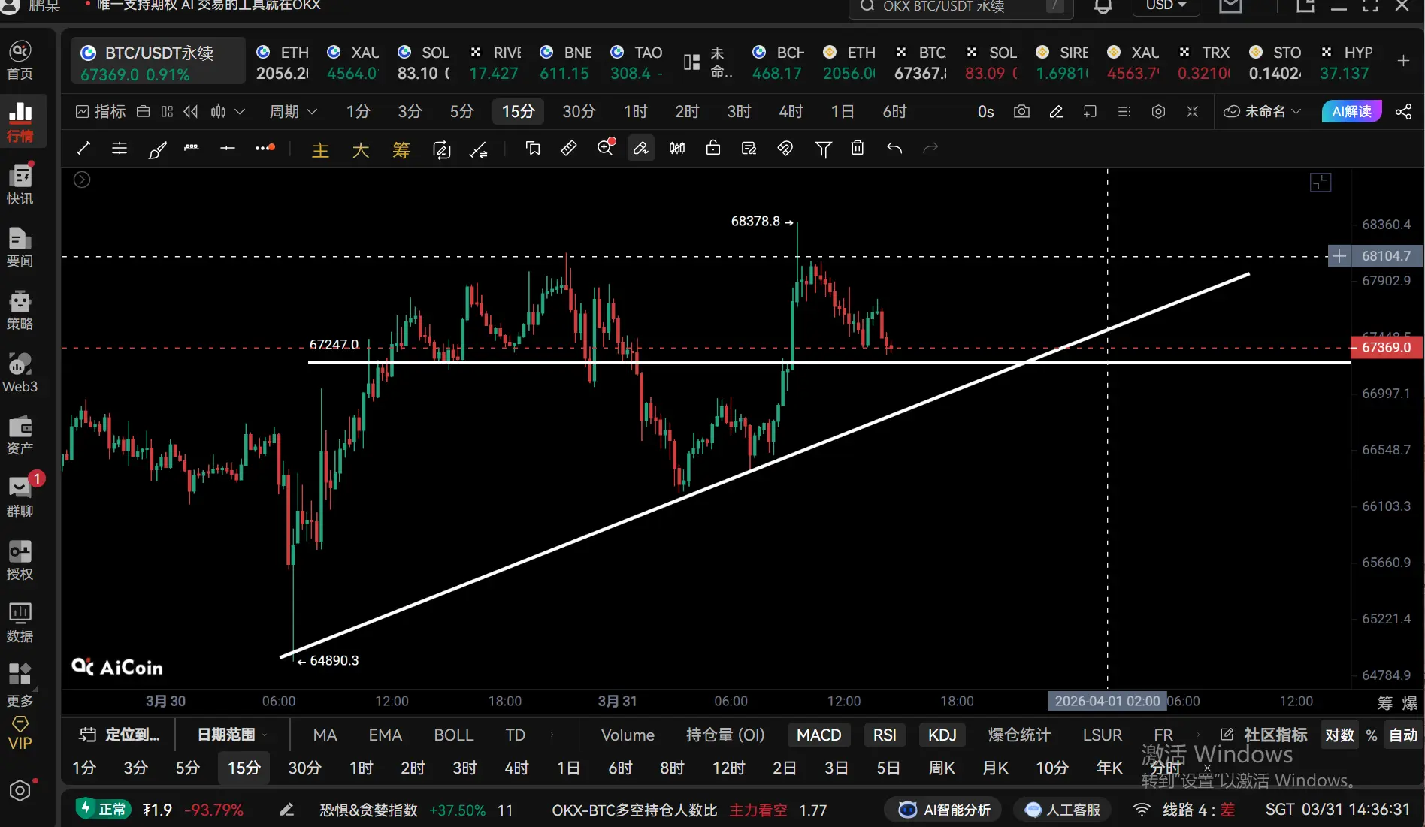Toggle the RSI indicator
The width and height of the screenshot is (1425, 827).
click(x=885, y=735)
